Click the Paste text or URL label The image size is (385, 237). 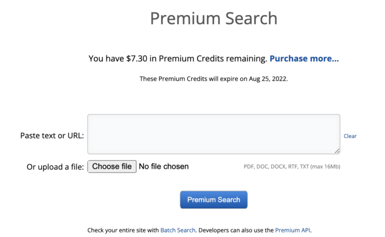[x=52, y=136]
